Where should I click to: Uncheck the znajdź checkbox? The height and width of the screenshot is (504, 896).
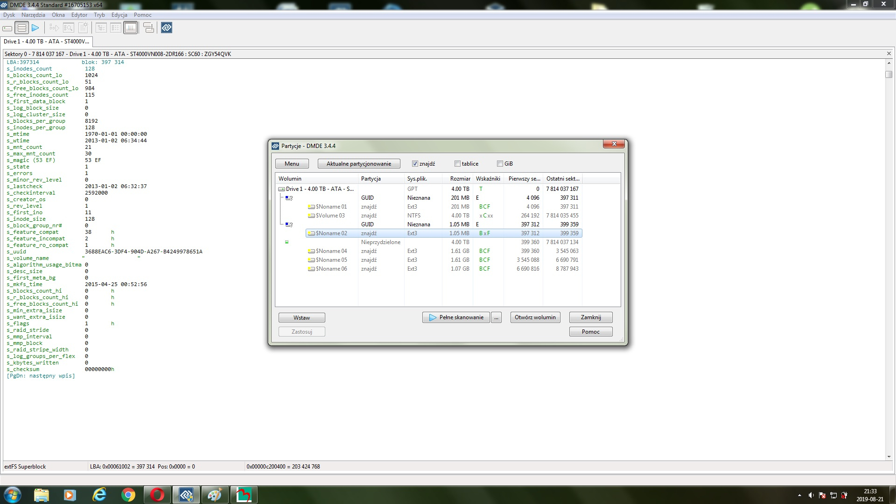click(415, 164)
